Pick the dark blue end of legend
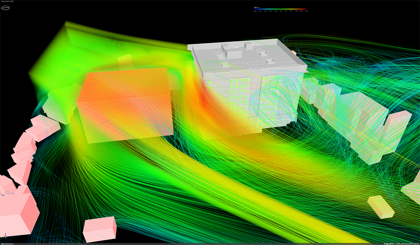420x245 pixels. coord(256,9)
